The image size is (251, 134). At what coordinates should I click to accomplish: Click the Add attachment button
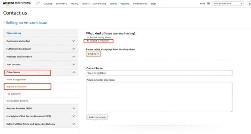(x=97, y=117)
